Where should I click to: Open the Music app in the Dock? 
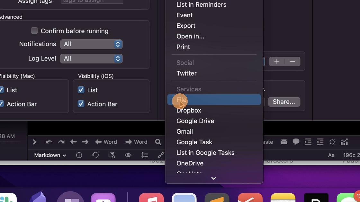[x=151, y=198]
